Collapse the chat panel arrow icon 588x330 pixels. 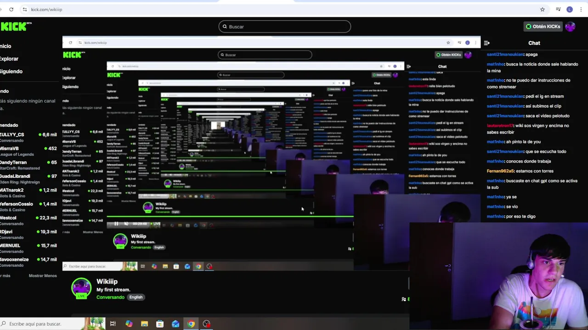(487, 43)
